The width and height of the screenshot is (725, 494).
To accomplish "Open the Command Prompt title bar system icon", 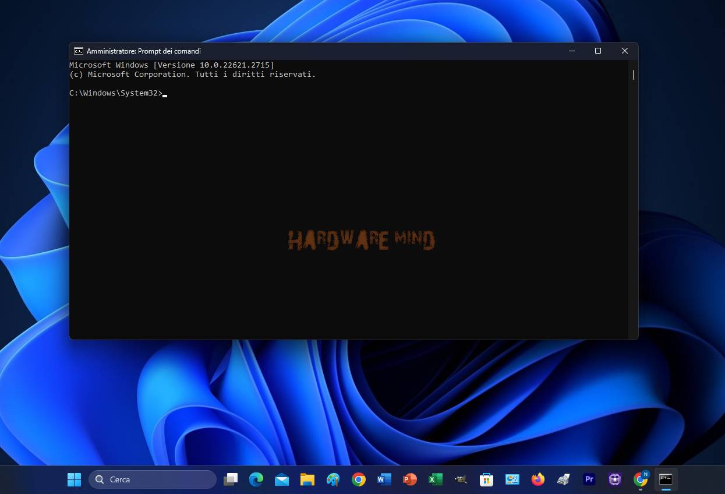I will [x=79, y=51].
